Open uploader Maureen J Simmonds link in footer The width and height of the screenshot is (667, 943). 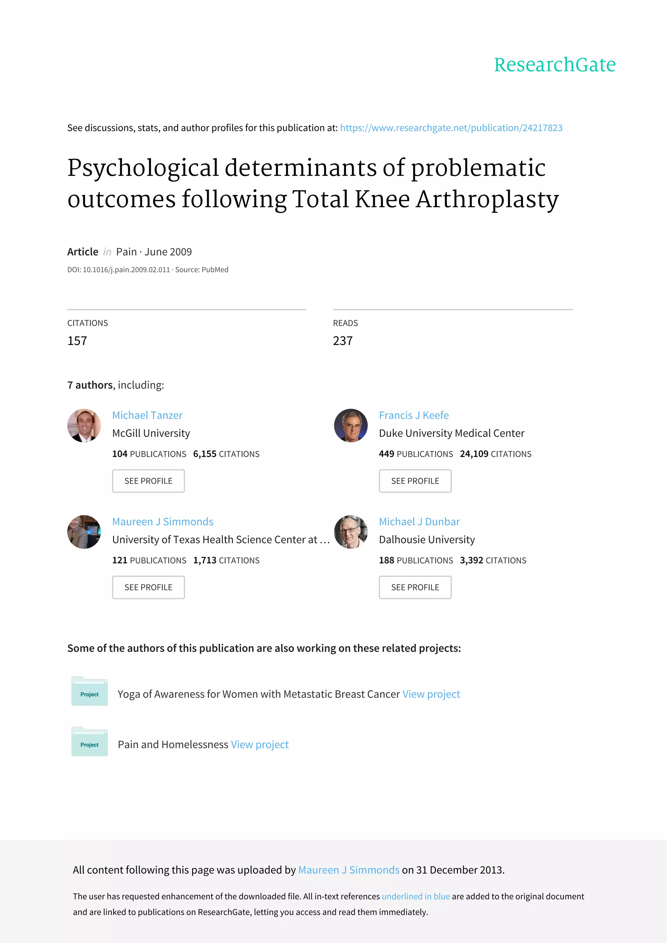[x=348, y=870]
